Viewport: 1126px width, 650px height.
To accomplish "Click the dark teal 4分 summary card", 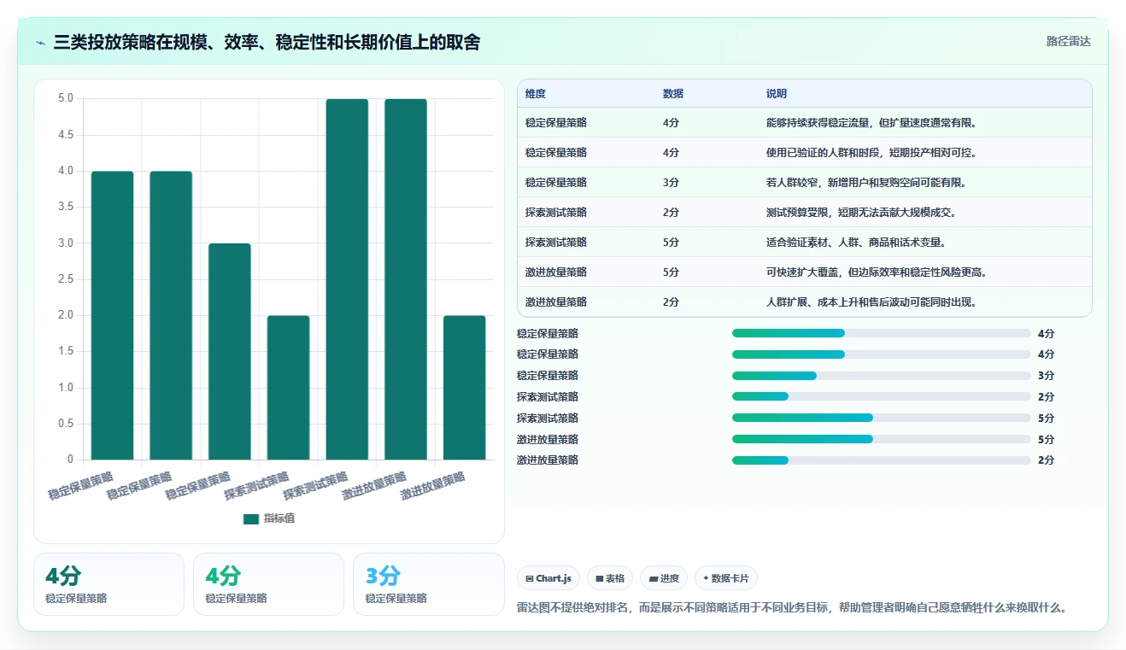I will coord(108,584).
